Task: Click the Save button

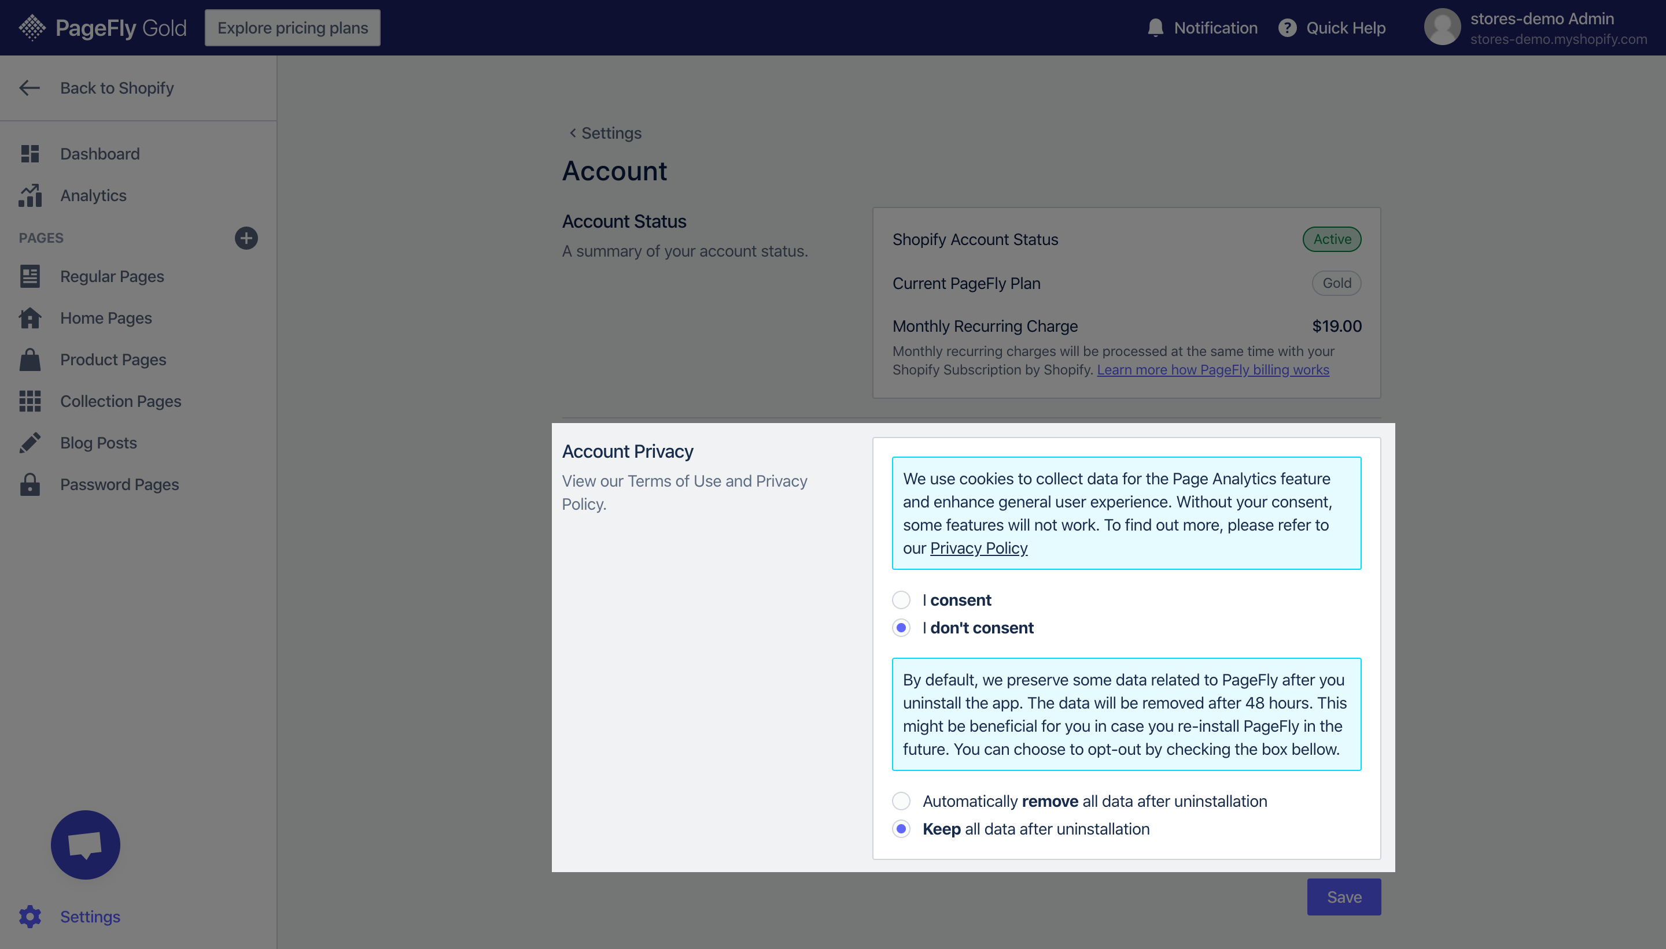Action: pyautogui.click(x=1344, y=897)
